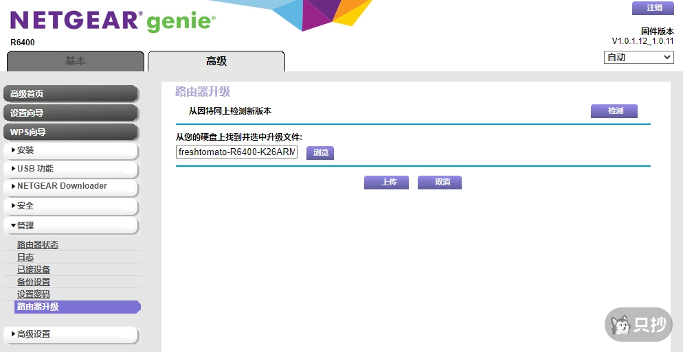The width and height of the screenshot is (683, 352).
Task: Open the 已接设备 link
Action: coord(34,270)
